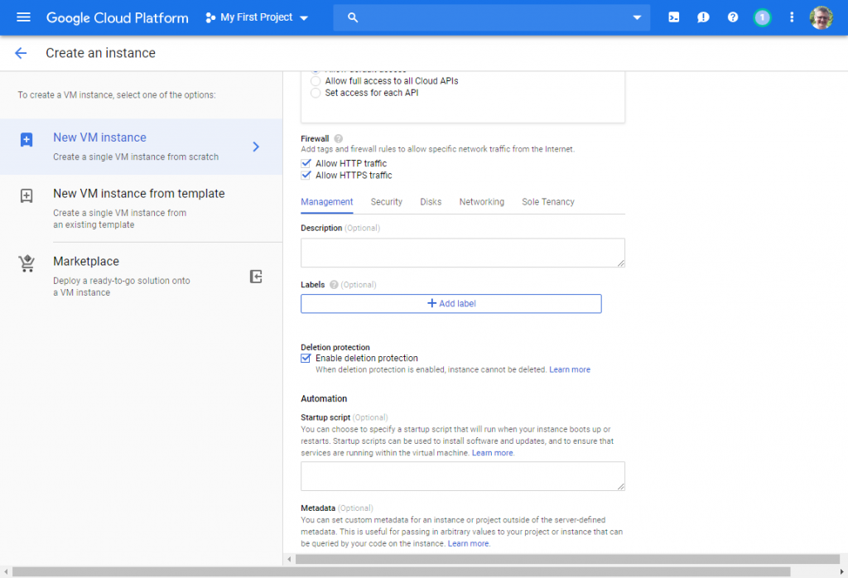
Task: Click the page scrollbar left arrow
Action: click(6, 571)
